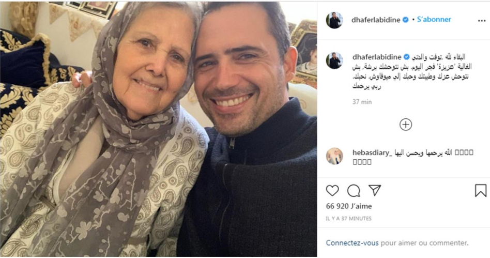Click the verified badge in the post header

pos(405,20)
